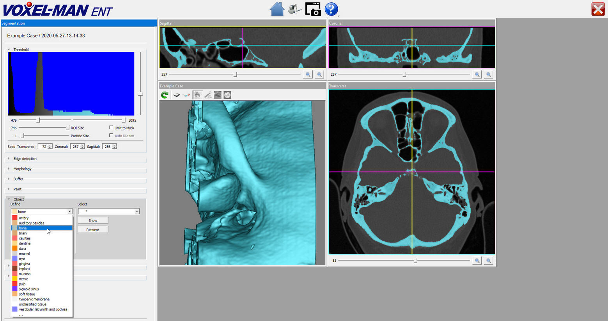
Task: Click the Show button
Action: click(93, 220)
